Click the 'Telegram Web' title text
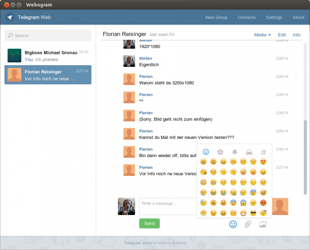 [x=34, y=17]
